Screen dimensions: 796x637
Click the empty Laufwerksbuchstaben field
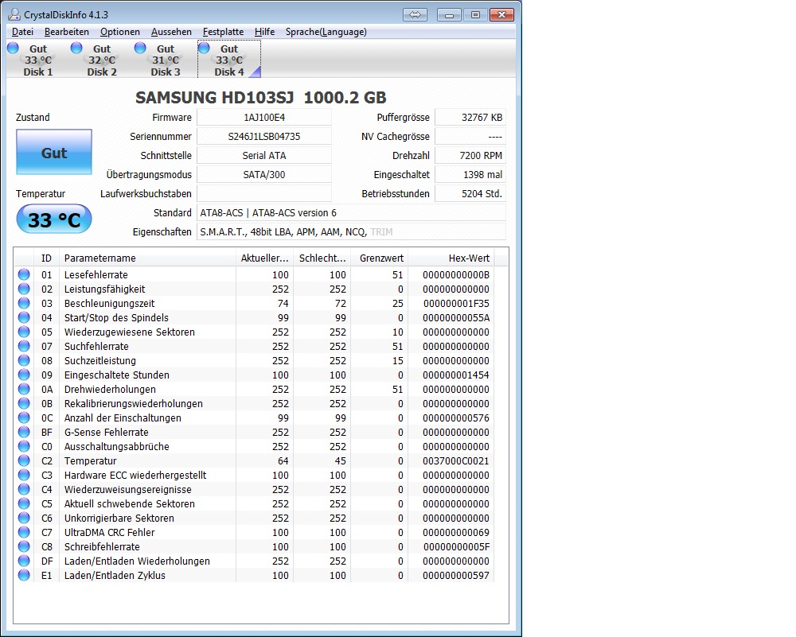click(264, 193)
